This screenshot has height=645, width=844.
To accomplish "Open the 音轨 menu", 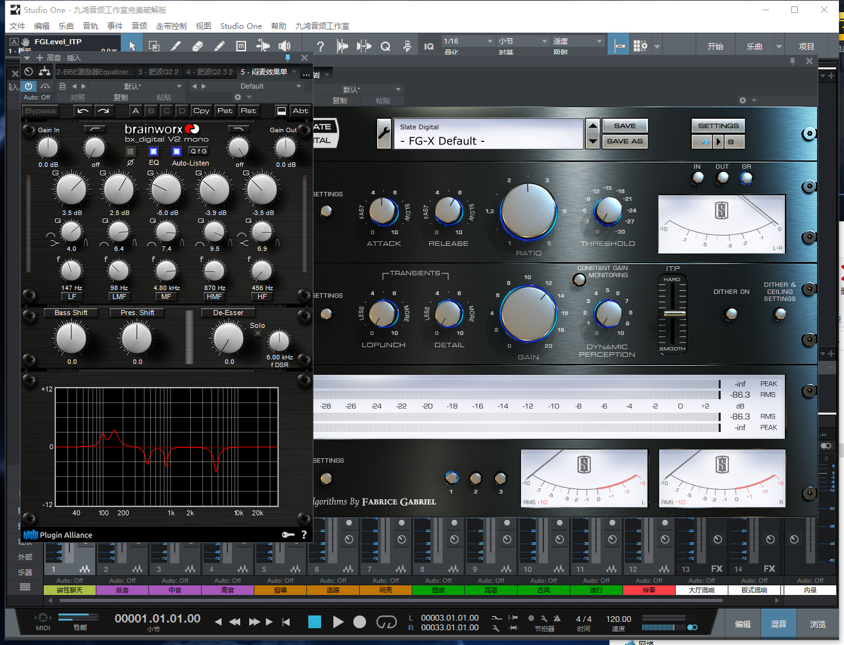I will [x=91, y=26].
